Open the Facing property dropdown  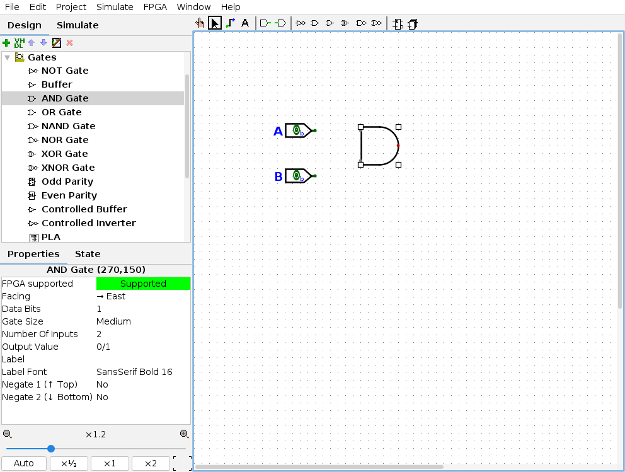(142, 296)
